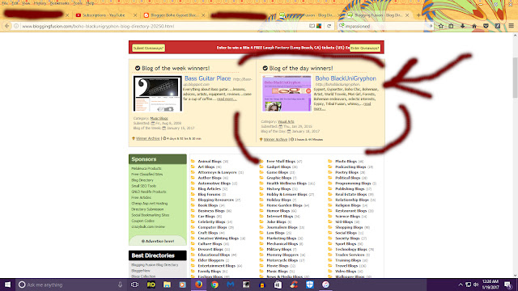Click Cortana microphone icon
The image size is (518, 291).
click(x=121, y=285)
